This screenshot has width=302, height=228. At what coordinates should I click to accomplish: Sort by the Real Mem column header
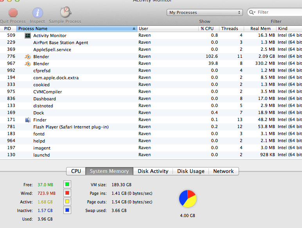pyautogui.click(x=260, y=28)
